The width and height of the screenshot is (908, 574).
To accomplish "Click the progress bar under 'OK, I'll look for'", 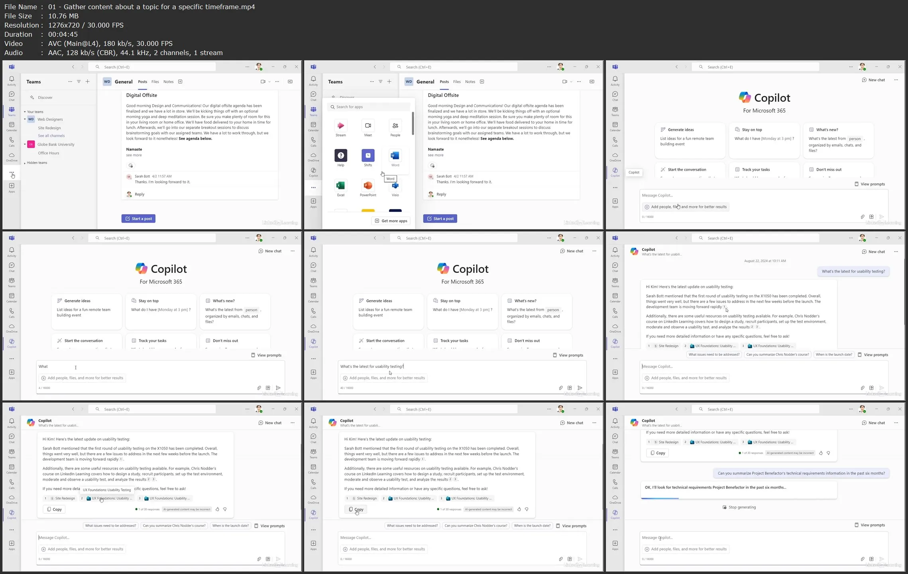I will pyautogui.click(x=739, y=498).
